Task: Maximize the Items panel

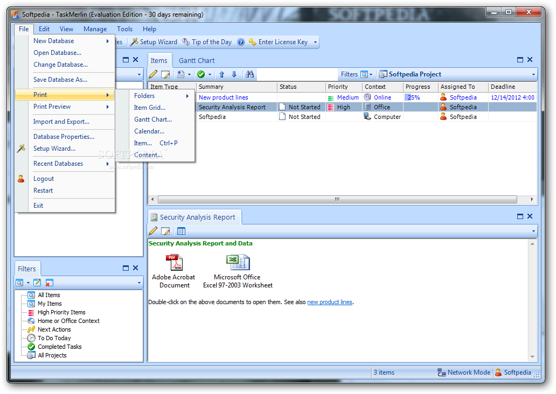Action: pos(520,60)
